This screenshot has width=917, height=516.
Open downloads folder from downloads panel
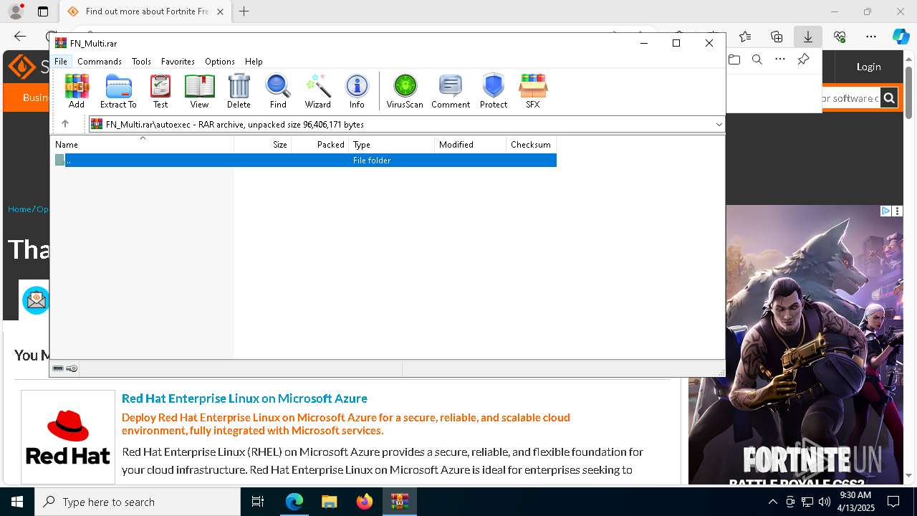[x=734, y=59]
